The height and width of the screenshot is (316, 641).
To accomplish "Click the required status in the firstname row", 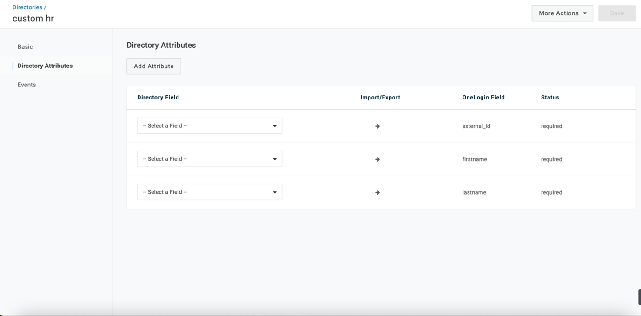I will (x=551, y=159).
